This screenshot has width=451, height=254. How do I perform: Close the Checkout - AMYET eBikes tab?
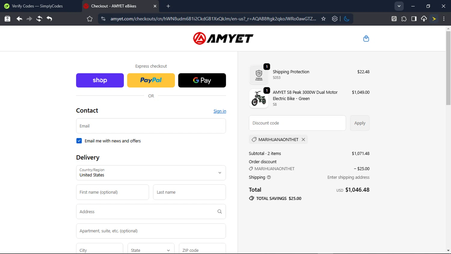[155, 6]
